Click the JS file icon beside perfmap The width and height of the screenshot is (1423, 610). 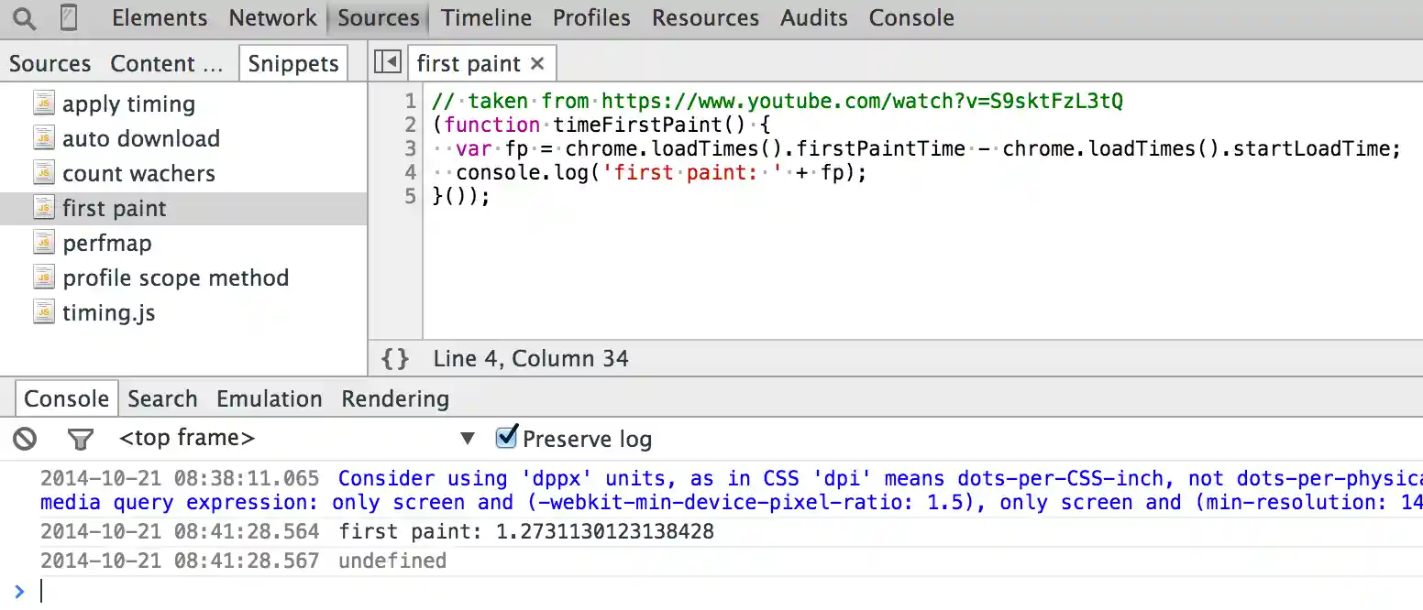(x=44, y=243)
